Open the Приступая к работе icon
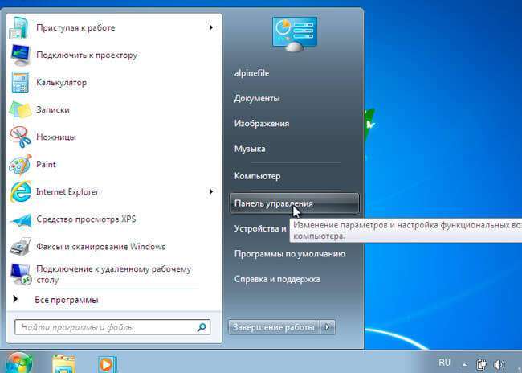The height and width of the screenshot is (373, 522). coord(19,27)
